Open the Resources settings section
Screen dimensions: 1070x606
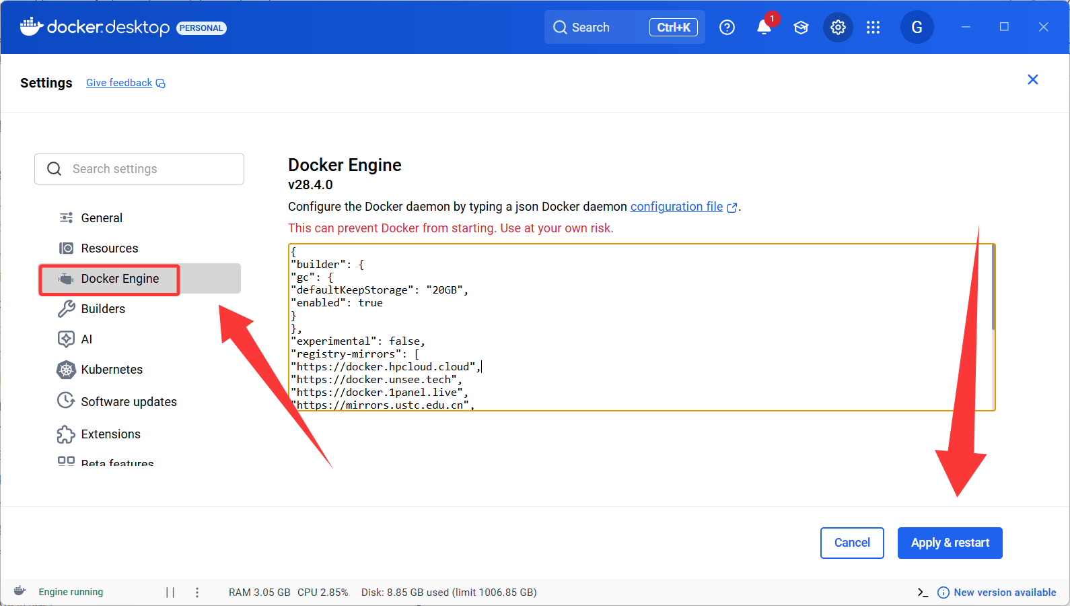point(139,248)
